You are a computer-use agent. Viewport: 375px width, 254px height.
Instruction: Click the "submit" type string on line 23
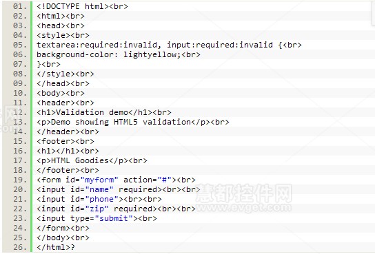(114, 218)
